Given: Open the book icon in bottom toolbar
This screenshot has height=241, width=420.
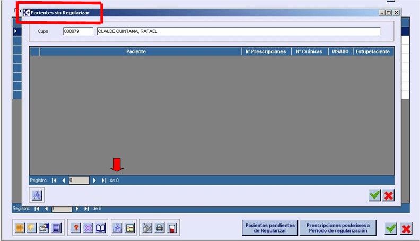Looking at the screenshot, I should click(100, 228).
